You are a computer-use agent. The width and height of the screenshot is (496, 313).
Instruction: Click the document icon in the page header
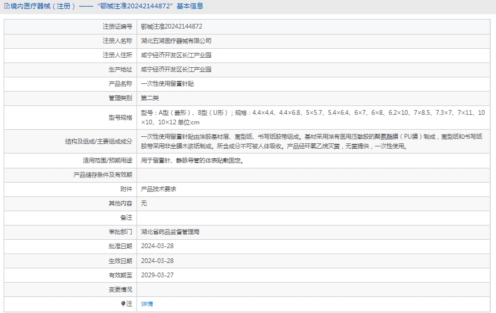6,7
